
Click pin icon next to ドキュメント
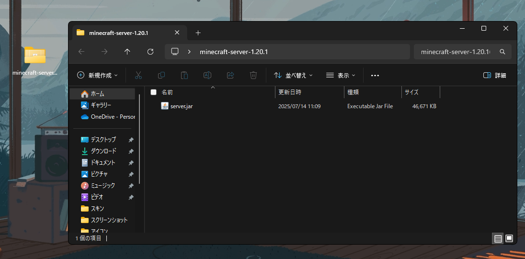coord(131,163)
